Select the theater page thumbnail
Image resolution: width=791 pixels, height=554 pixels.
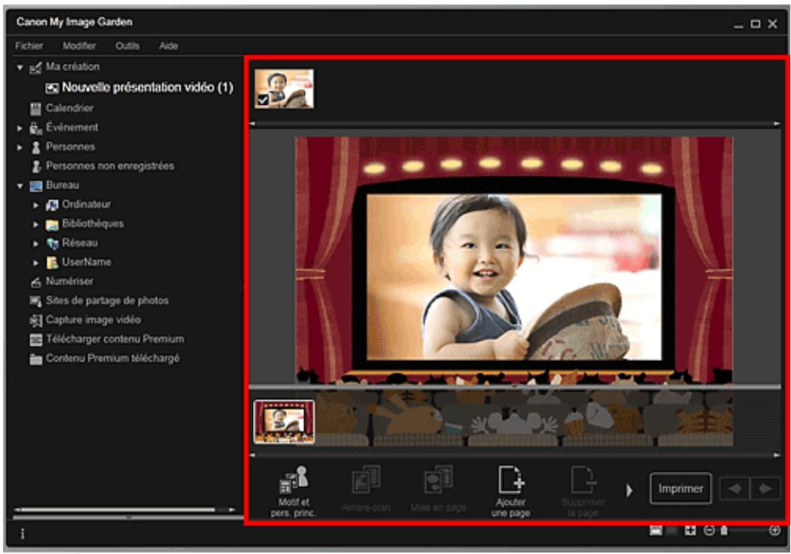pyautogui.click(x=284, y=422)
